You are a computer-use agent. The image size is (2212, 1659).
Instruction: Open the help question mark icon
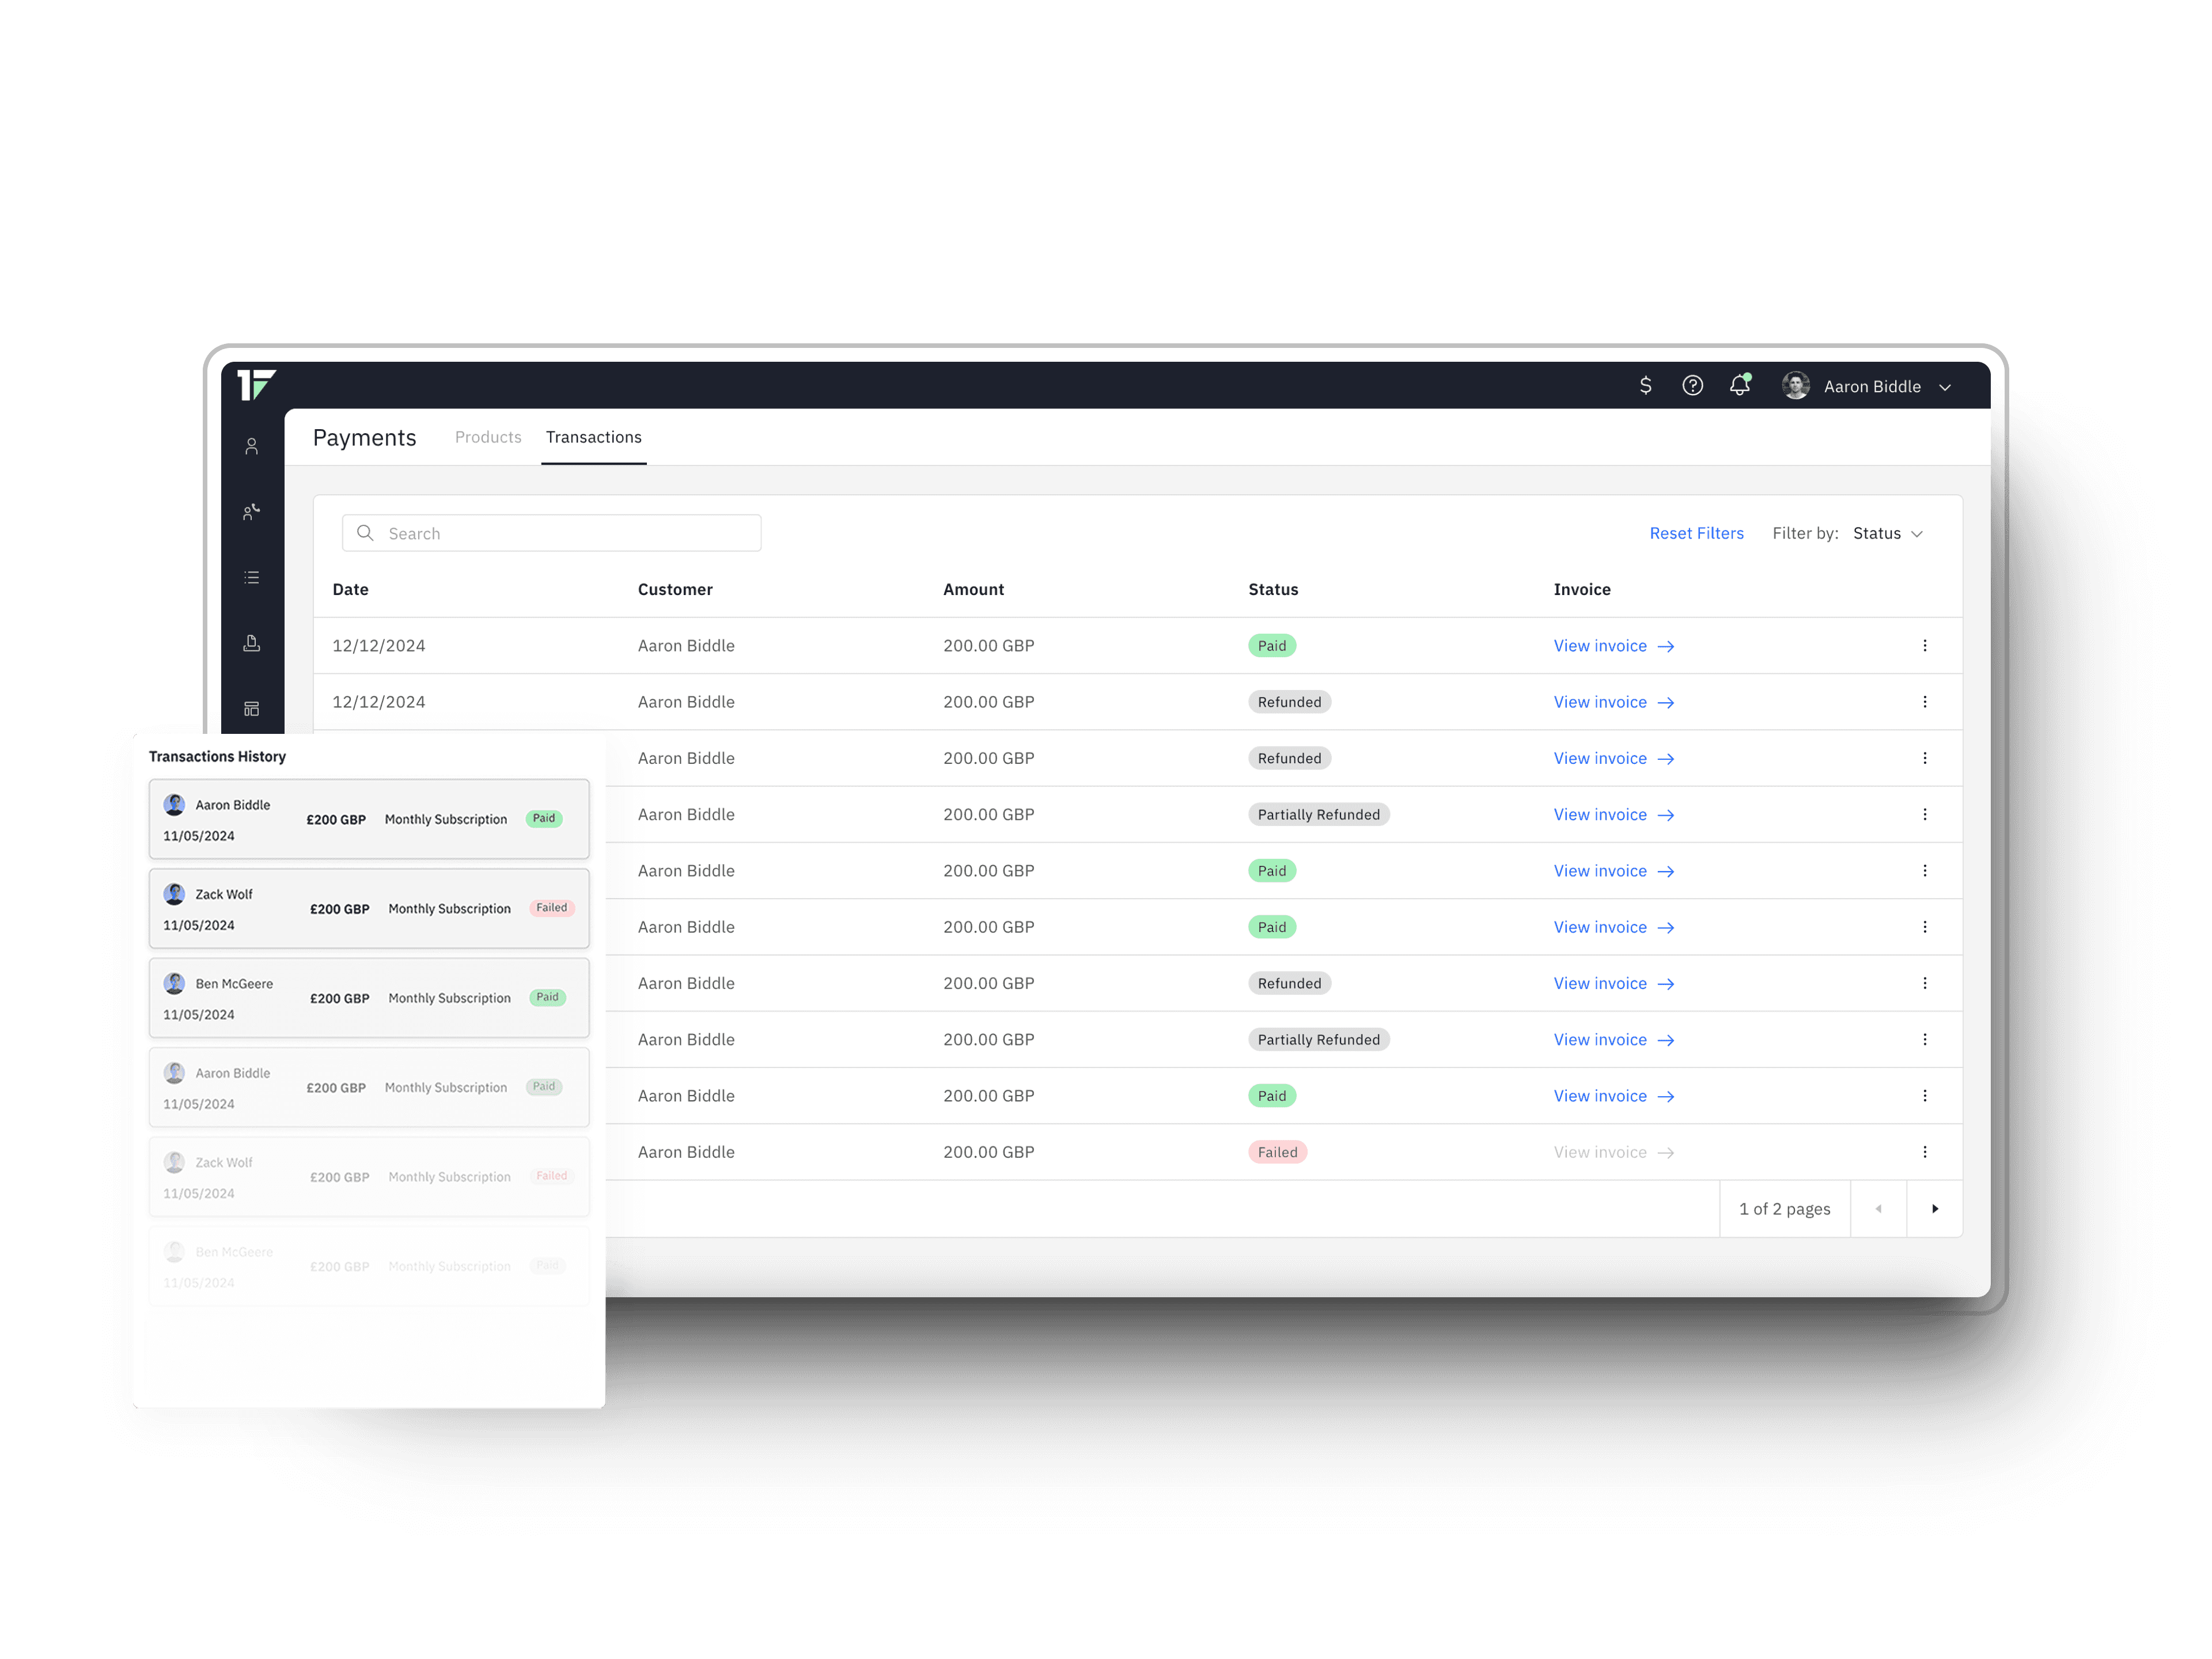point(1693,386)
